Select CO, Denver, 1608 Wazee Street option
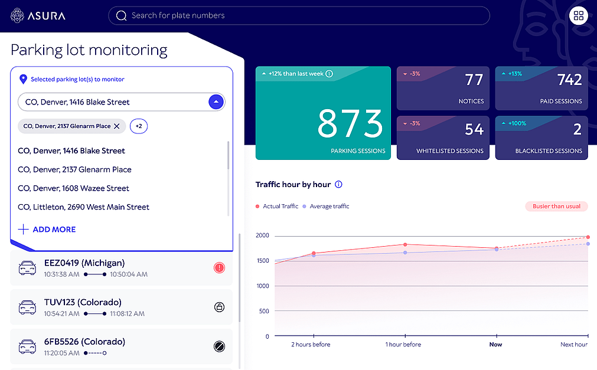The width and height of the screenshot is (597, 370). point(73,188)
